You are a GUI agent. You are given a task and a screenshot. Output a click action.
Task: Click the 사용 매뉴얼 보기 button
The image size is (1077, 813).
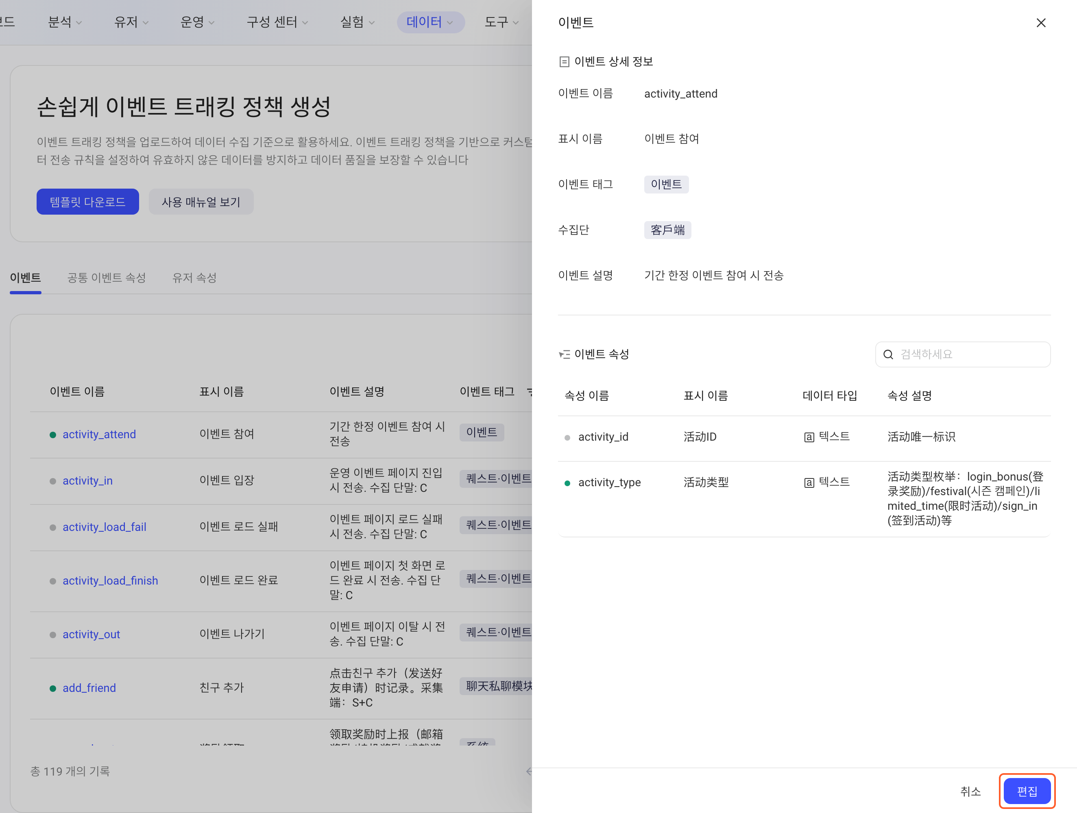pyautogui.click(x=201, y=202)
